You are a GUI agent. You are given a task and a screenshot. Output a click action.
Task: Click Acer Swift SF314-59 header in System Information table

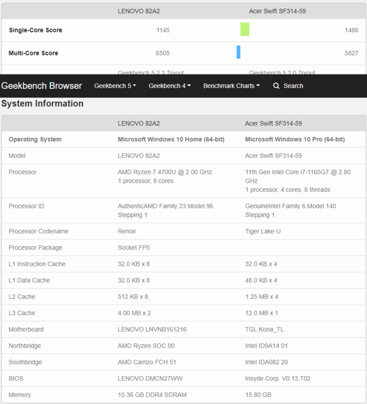[273, 123]
